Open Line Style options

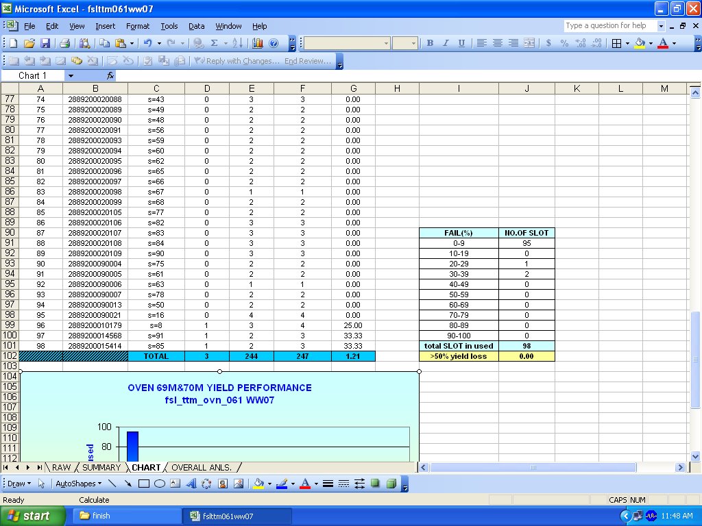click(x=328, y=484)
